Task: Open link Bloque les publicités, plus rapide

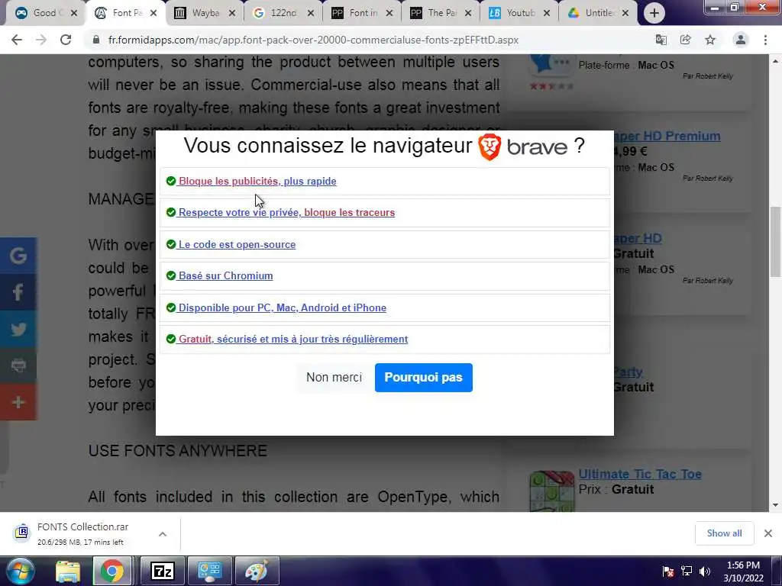Action: click(x=257, y=181)
